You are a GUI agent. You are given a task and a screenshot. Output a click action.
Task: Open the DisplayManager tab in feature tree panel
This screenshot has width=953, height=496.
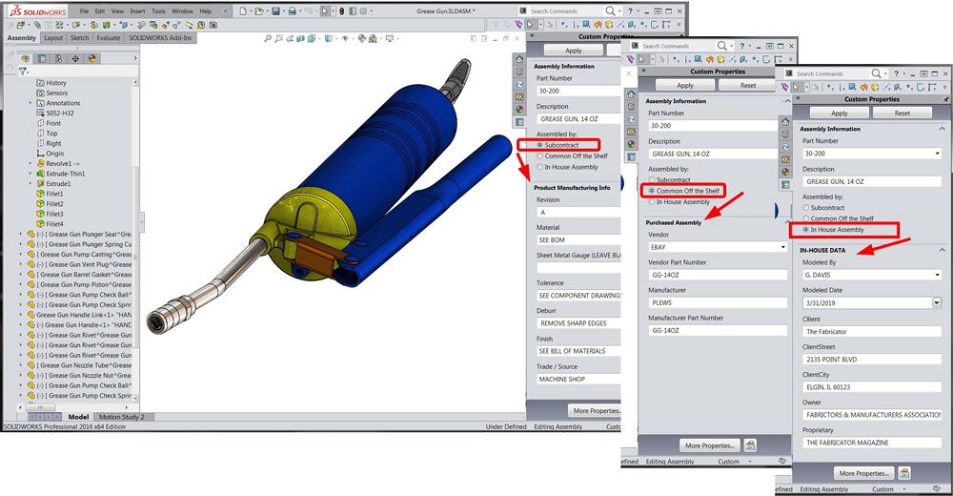coord(92,58)
